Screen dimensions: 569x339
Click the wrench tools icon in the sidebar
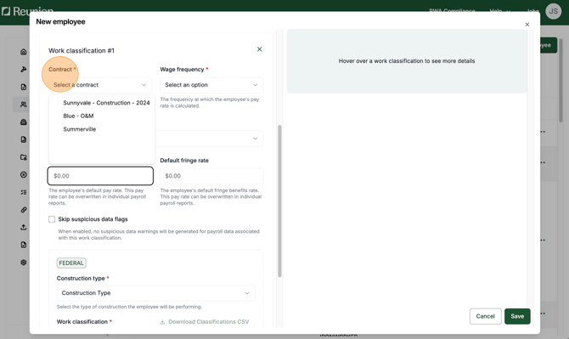(x=24, y=70)
